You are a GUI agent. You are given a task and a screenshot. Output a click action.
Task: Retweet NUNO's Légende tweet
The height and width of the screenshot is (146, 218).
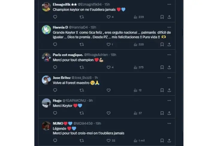(x=81, y=140)
